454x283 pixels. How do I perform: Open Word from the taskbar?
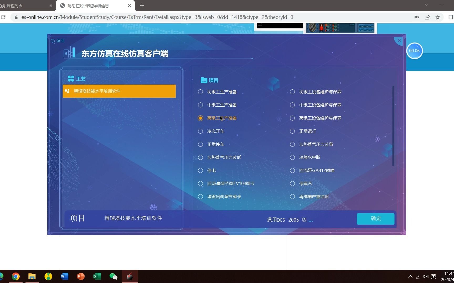coord(64,276)
